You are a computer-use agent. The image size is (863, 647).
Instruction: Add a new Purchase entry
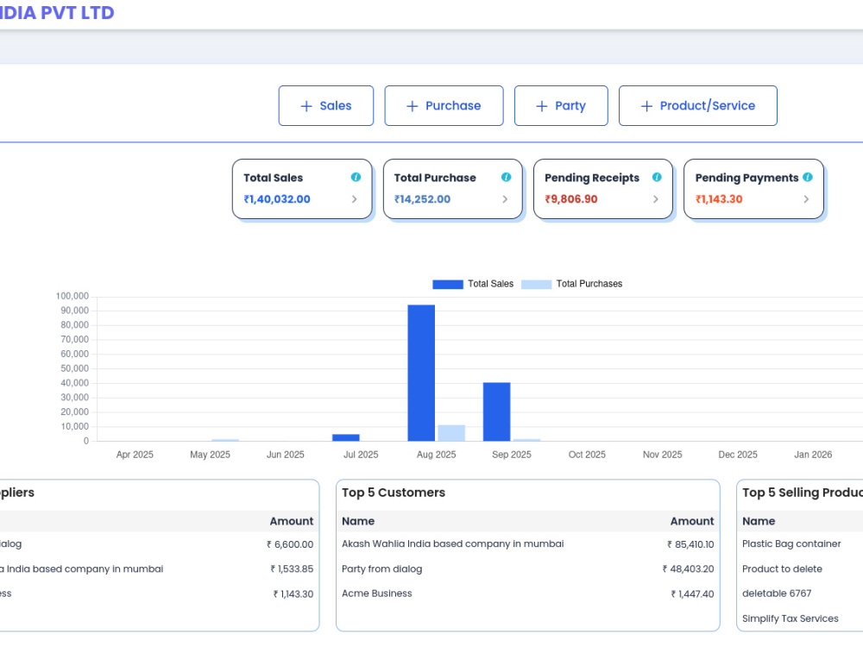point(444,105)
